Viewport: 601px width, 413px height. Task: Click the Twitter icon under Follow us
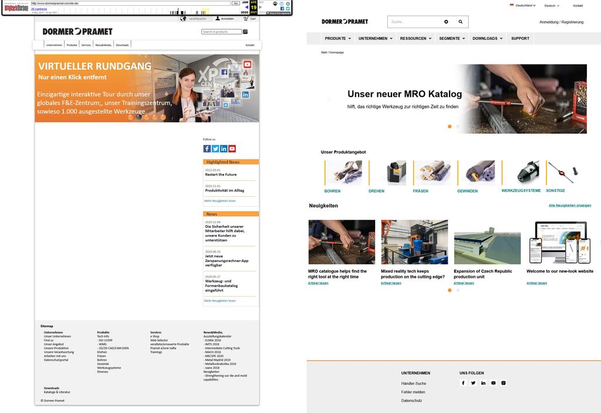pos(215,148)
